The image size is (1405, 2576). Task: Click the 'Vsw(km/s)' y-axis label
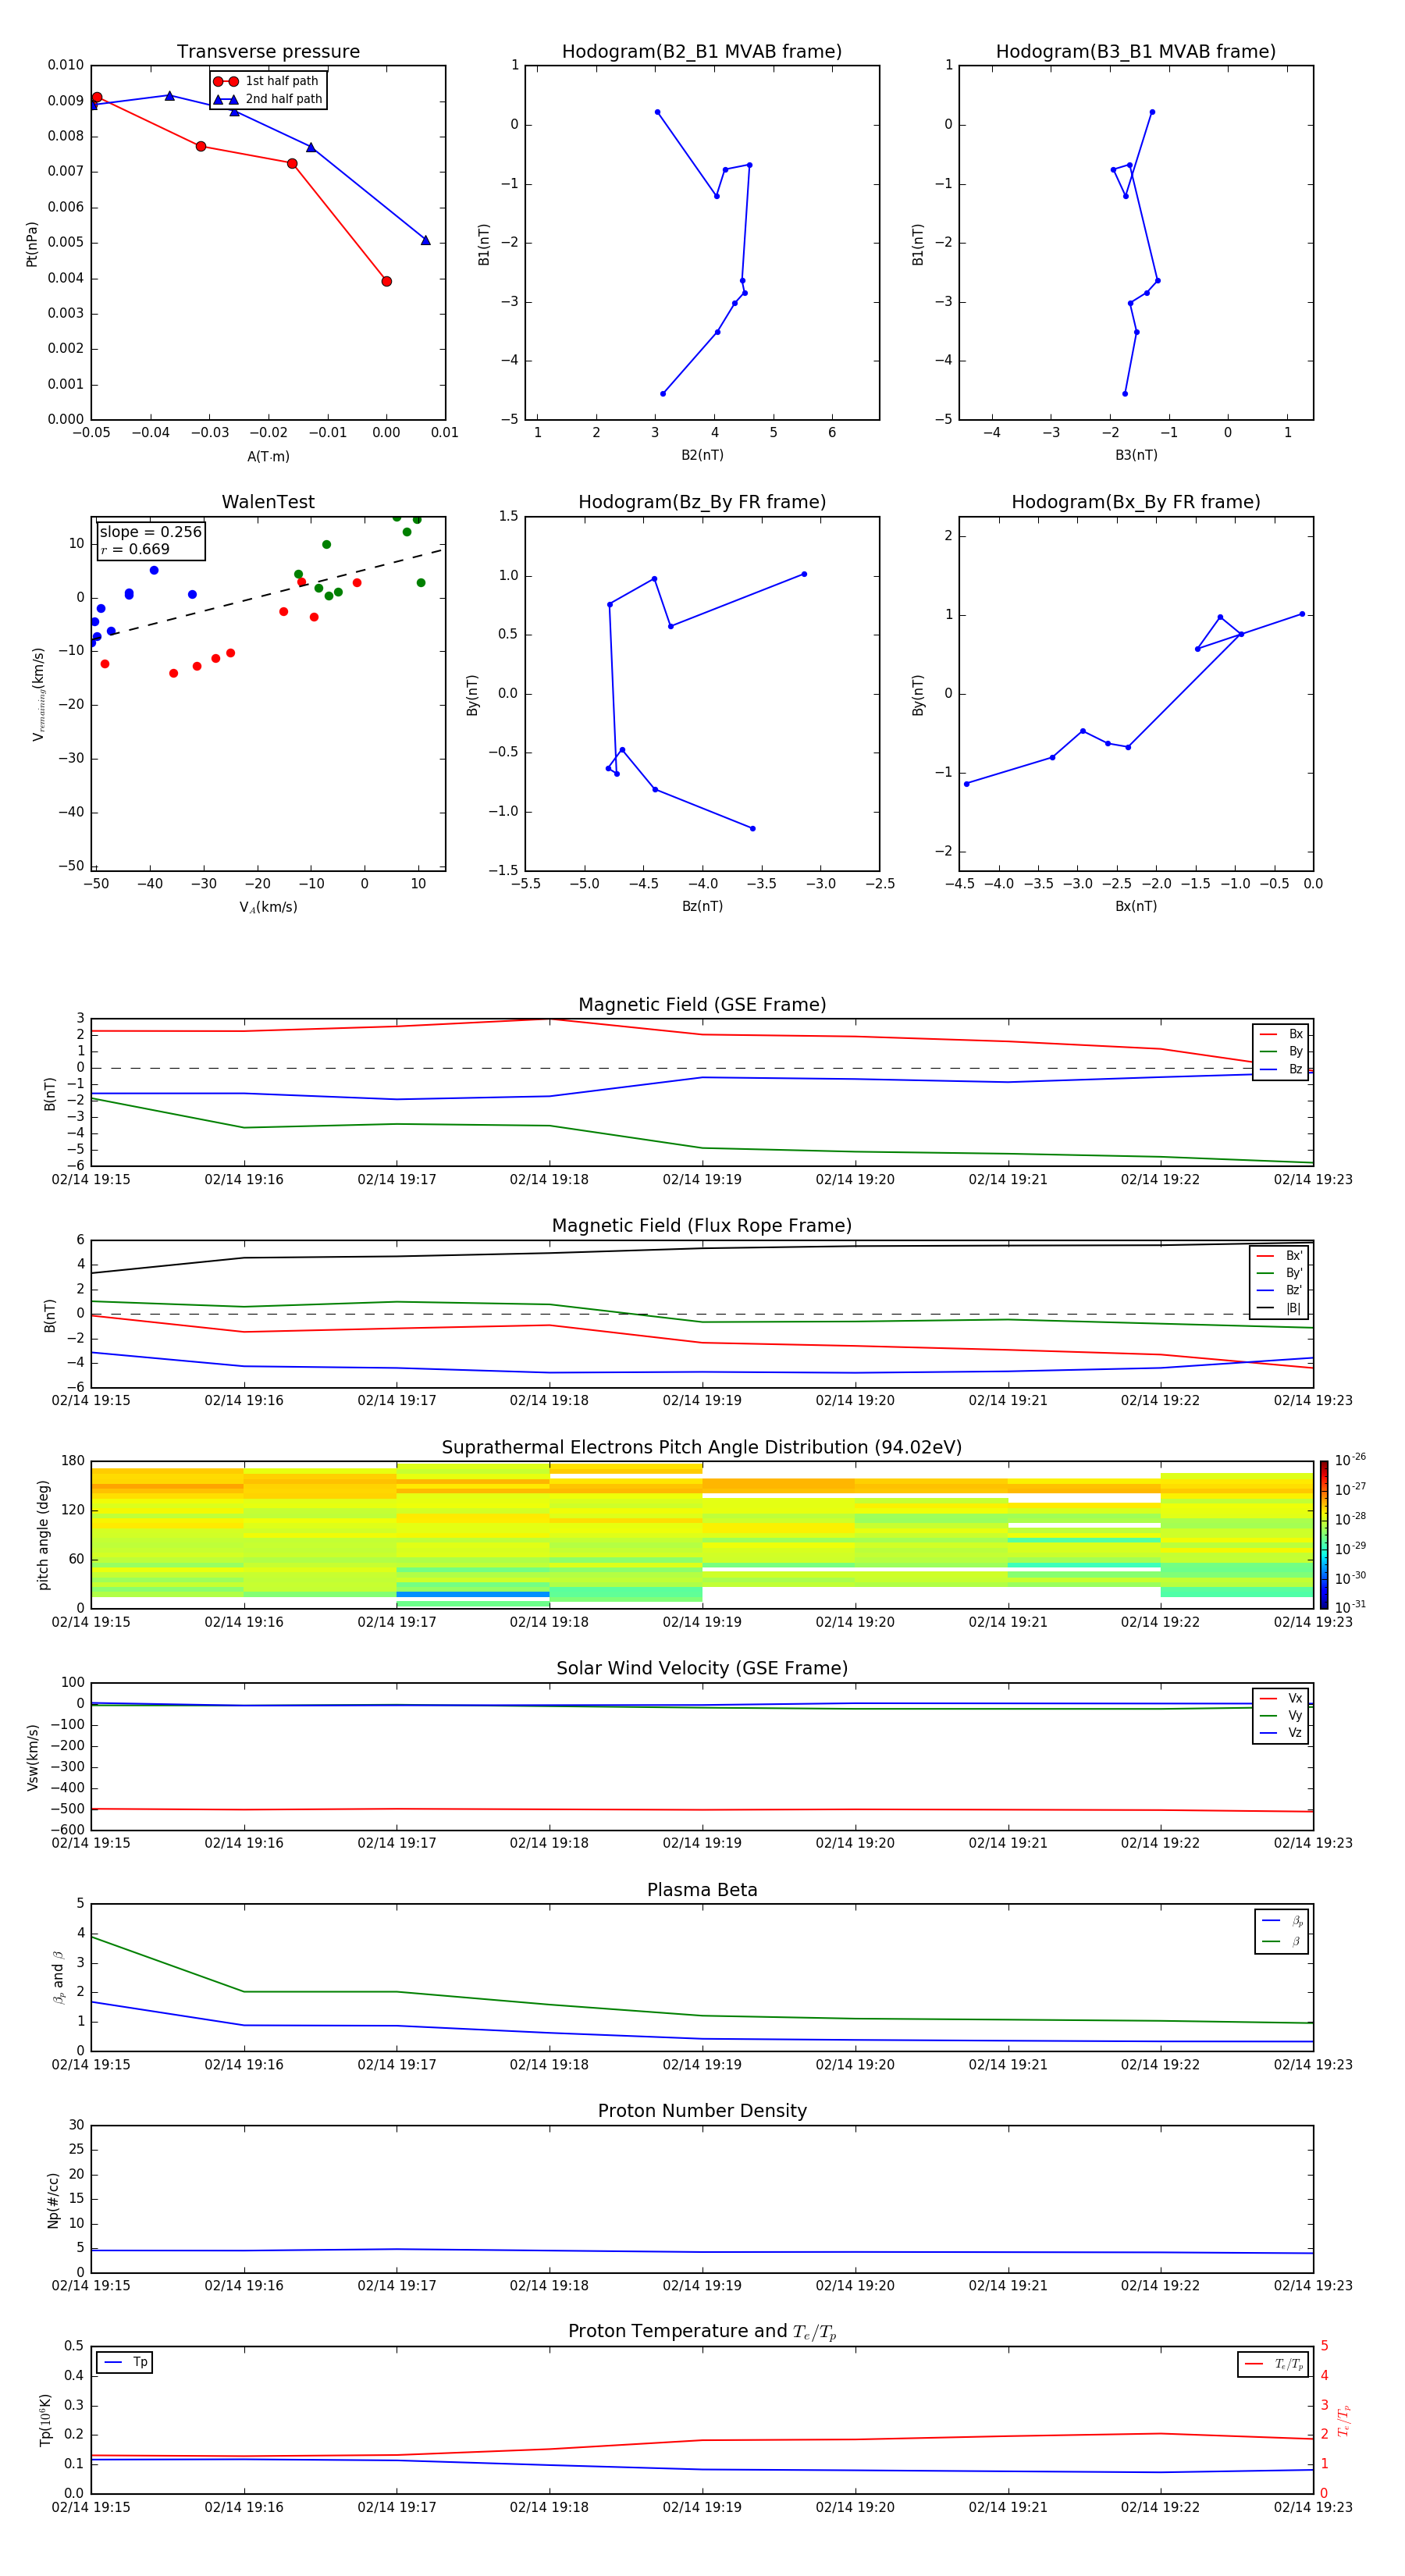tap(32, 1757)
